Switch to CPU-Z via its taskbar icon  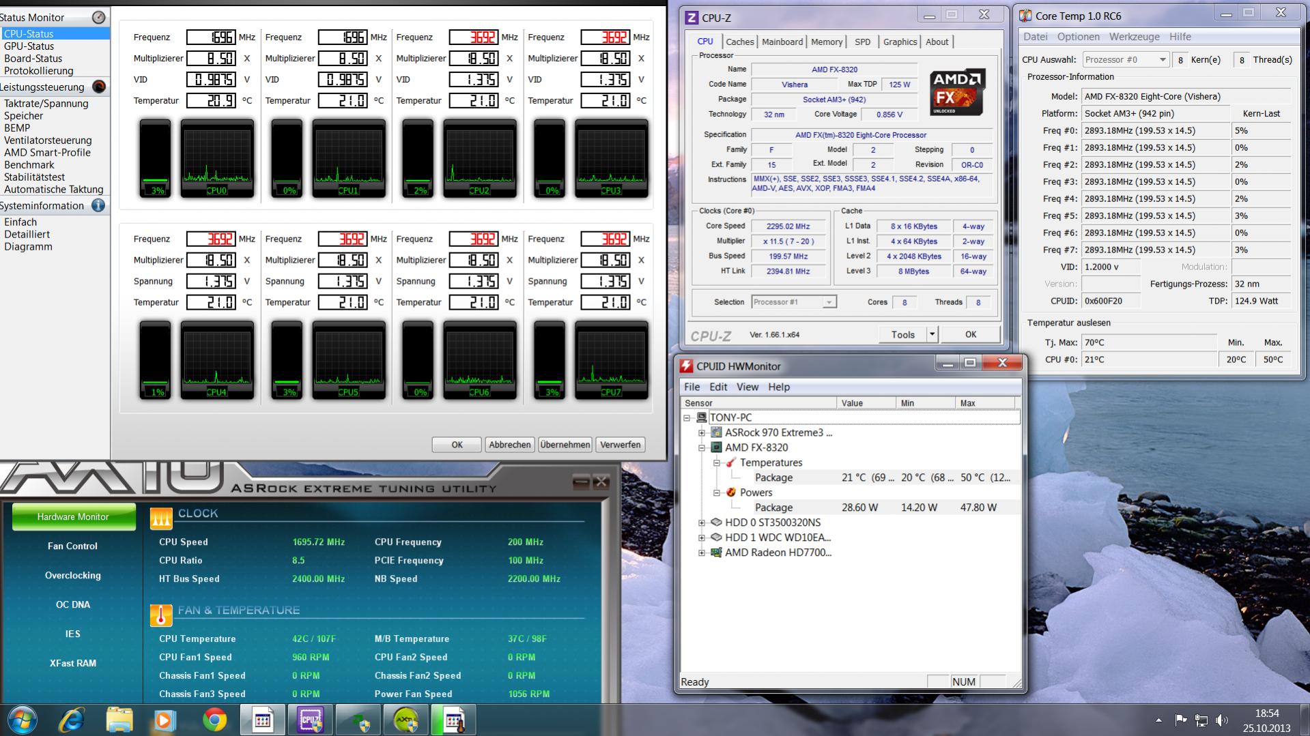(310, 720)
